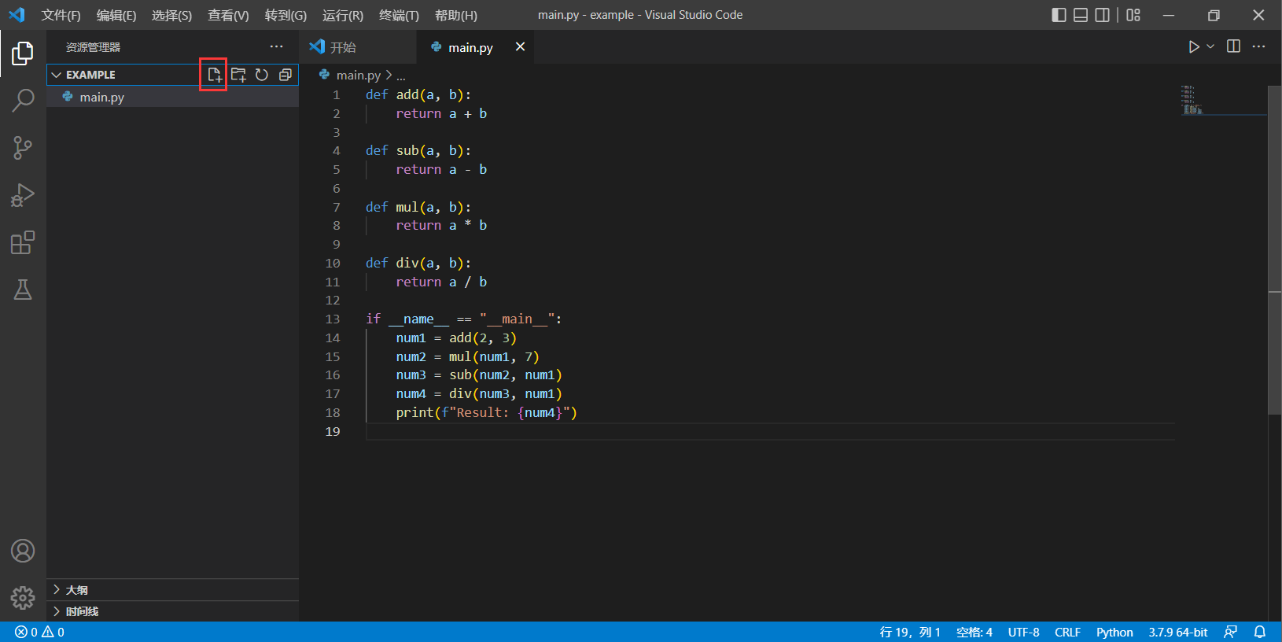Toggle the primary side bar layout button
This screenshot has height=642, width=1282.
click(1059, 15)
